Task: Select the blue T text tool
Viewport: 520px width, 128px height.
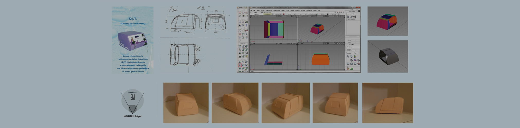Action: pyautogui.click(x=246, y=25)
